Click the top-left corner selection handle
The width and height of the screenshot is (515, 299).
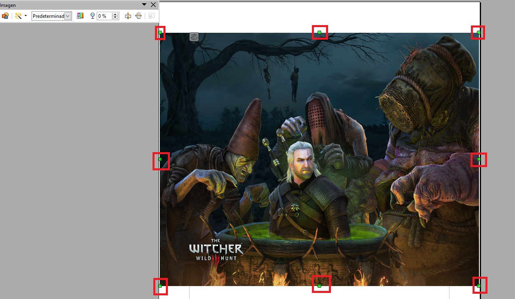(160, 32)
